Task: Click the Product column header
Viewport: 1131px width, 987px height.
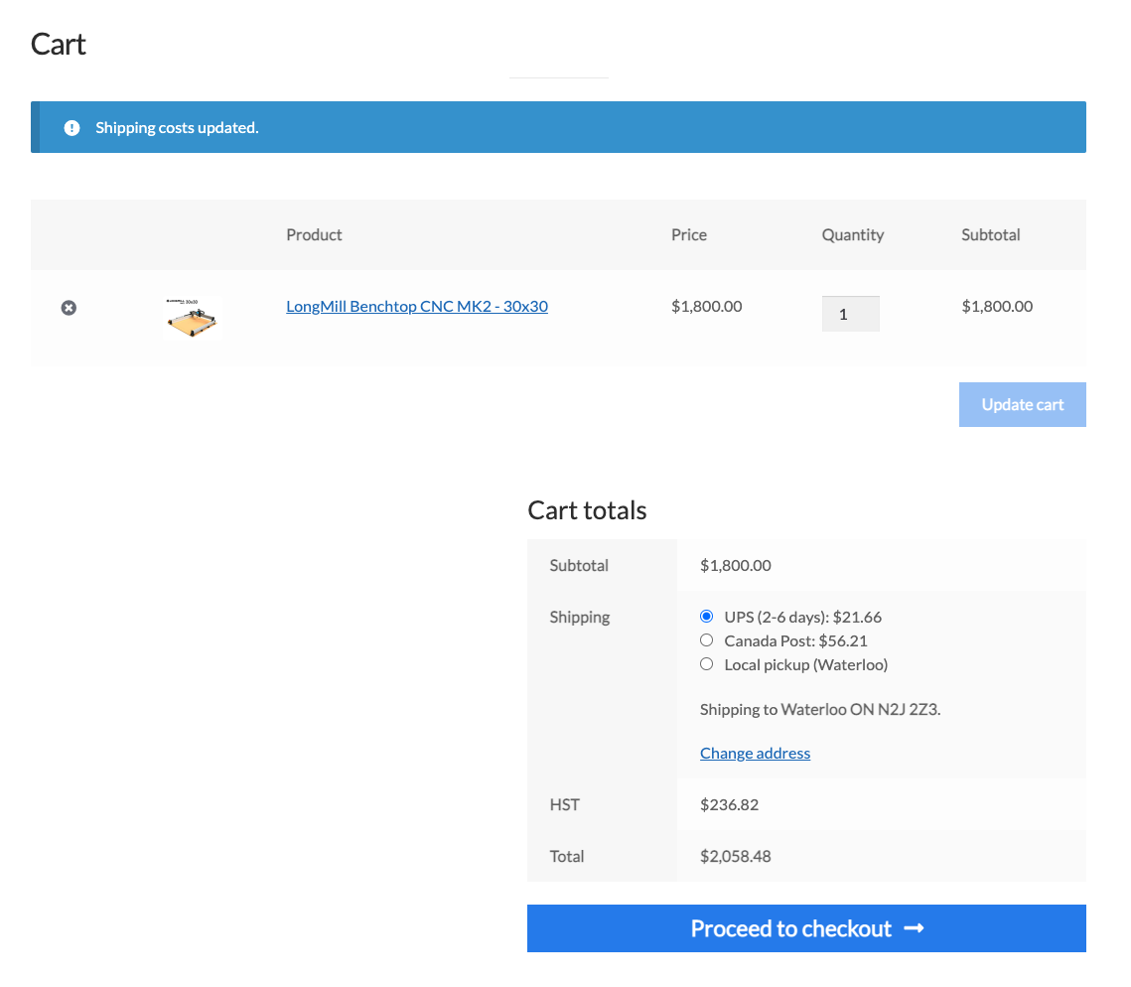Action: (x=314, y=234)
